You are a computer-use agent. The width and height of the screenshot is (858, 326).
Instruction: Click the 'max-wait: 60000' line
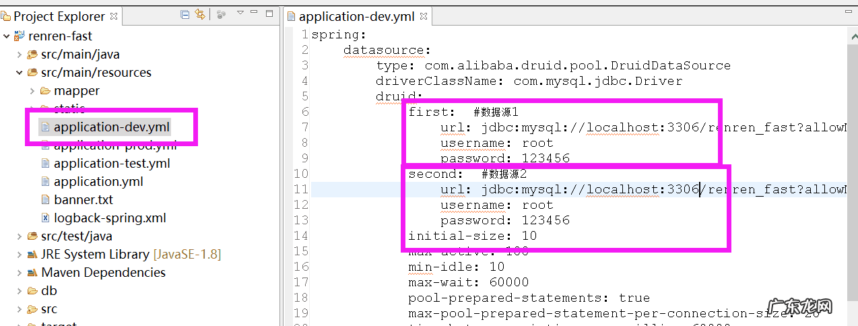469,282
